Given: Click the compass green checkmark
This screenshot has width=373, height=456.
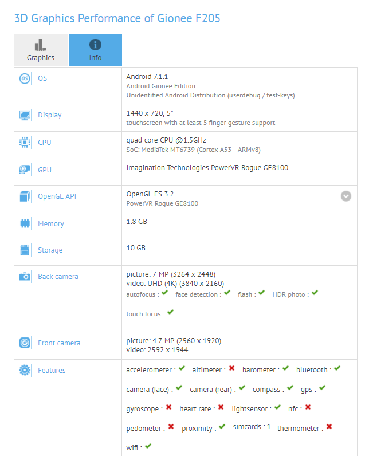Looking at the screenshot, I should [290, 388].
